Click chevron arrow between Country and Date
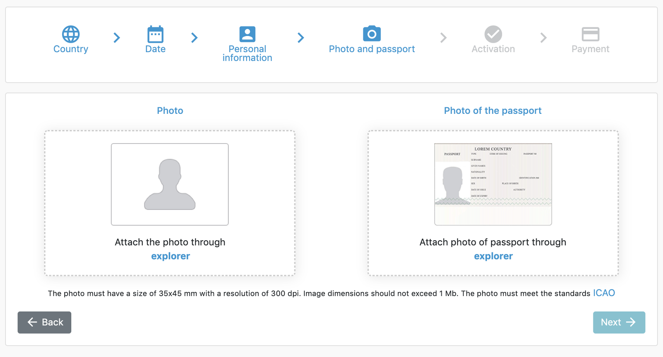The image size is (663, 357). [x=117, y=38]
